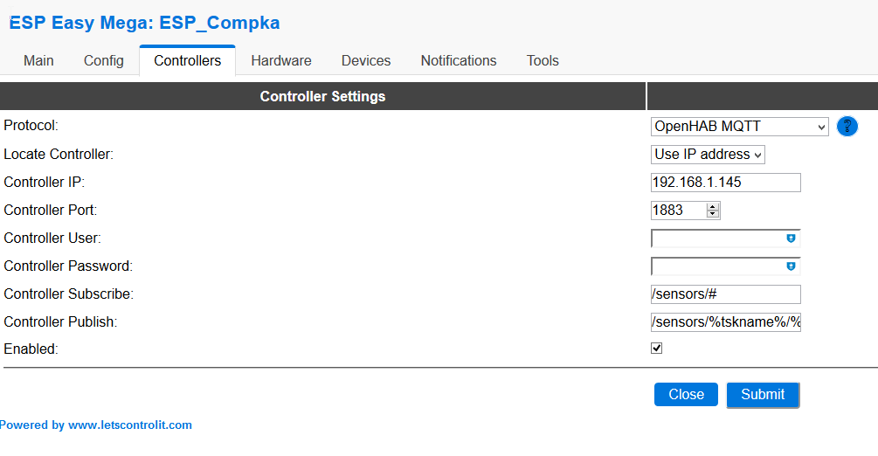Decrease Controller Port with the down arrow
Screen dimensions: 878x456
pyautogui.click(x=713, y=214)
